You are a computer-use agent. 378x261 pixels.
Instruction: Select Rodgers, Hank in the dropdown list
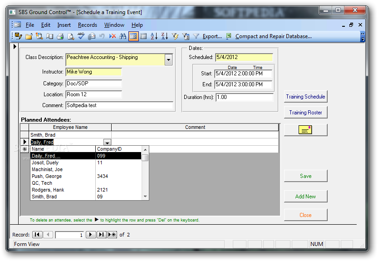pos(86,190)
